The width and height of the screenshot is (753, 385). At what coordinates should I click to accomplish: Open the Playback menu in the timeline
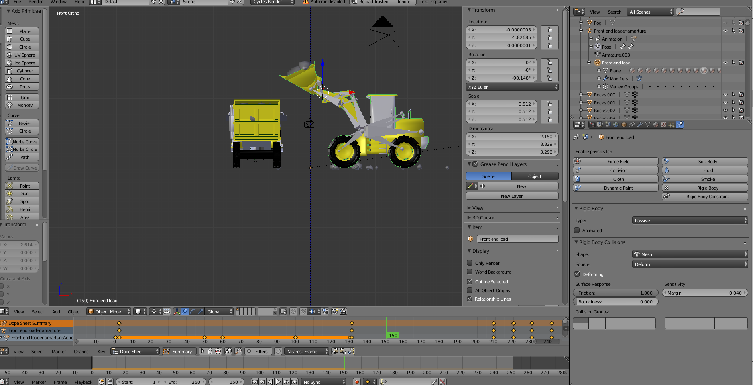pyautogui.click(x=83, y=382)
